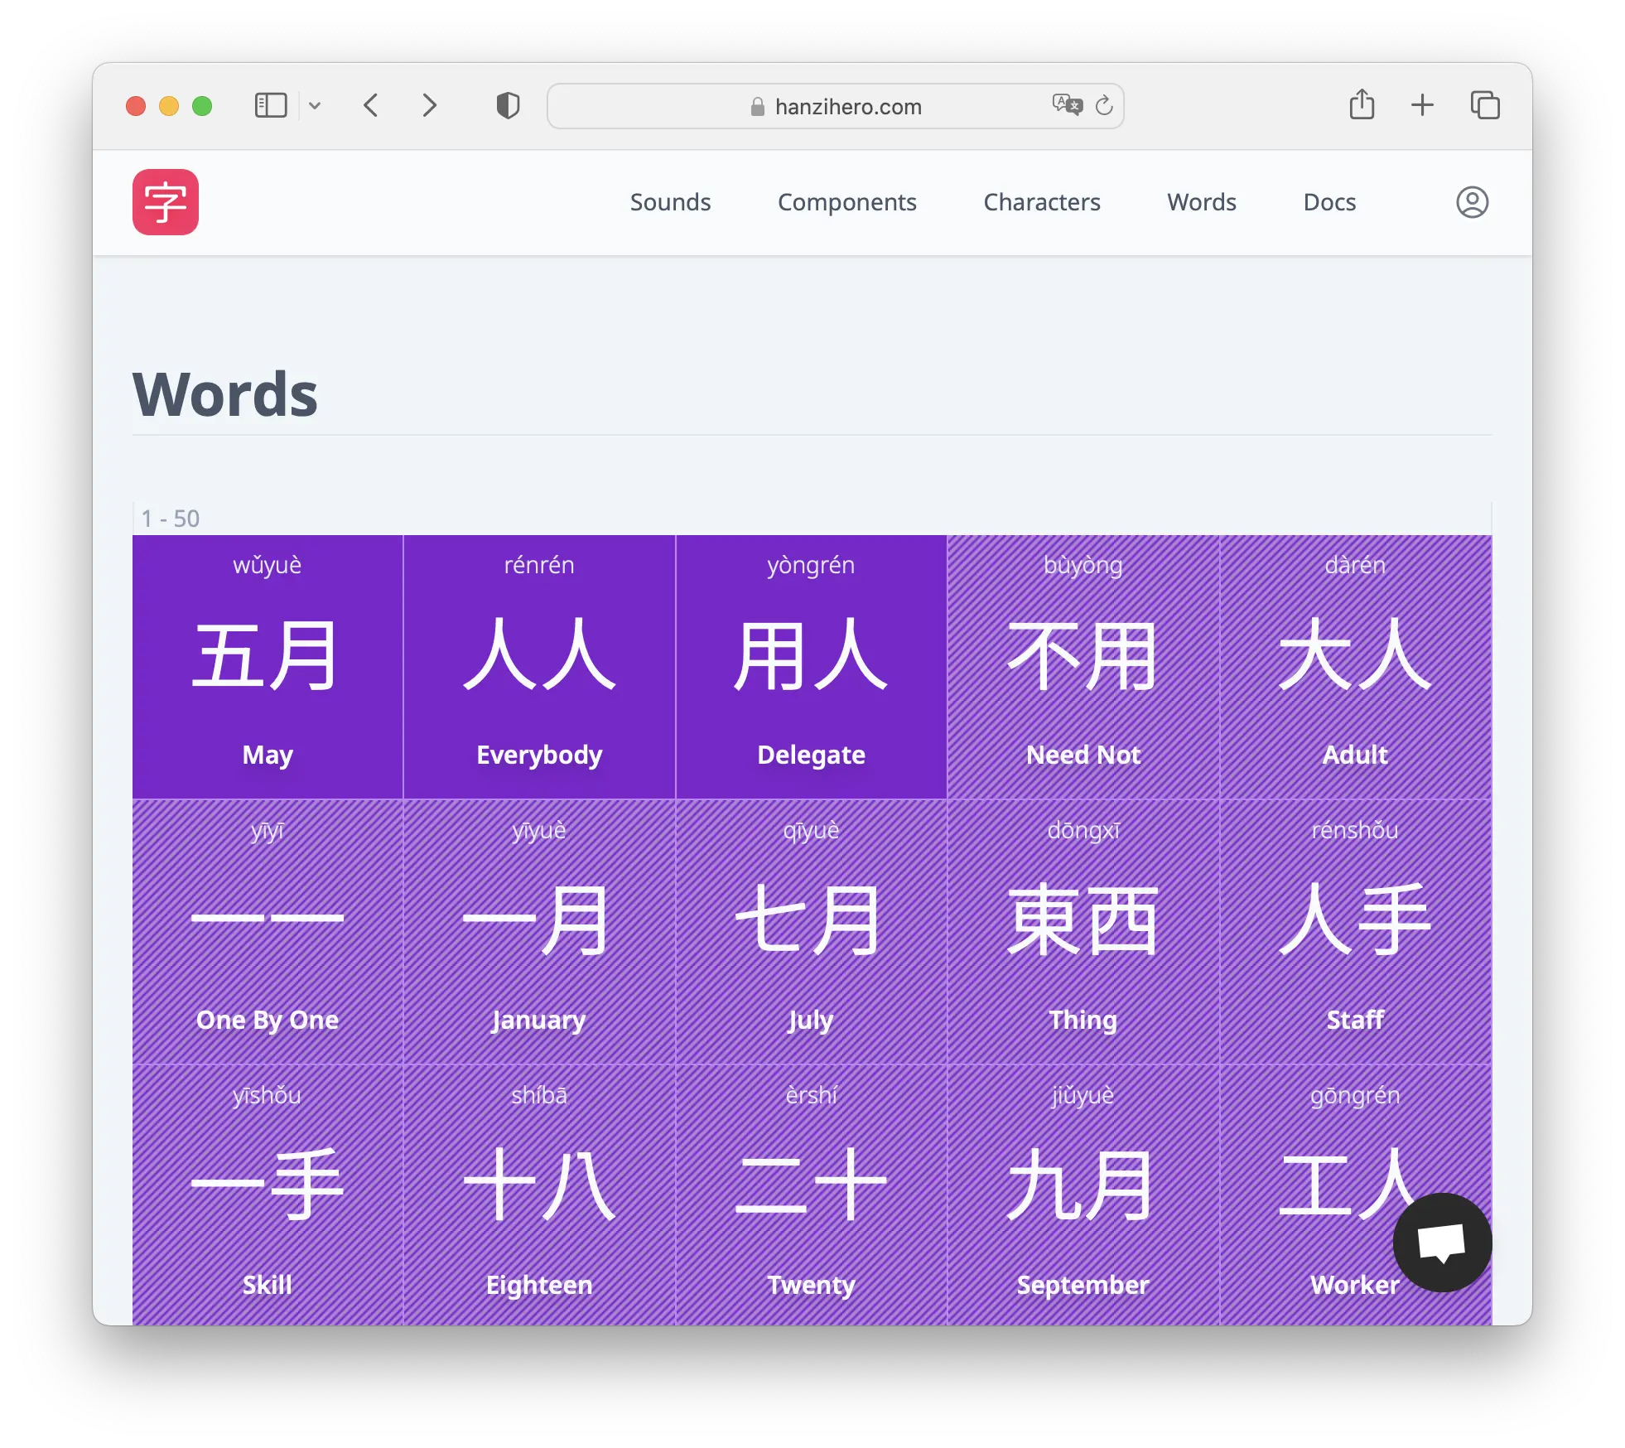Select the 一月 January word card
Image resolution: width=1625 pixels, height=1448 pixels.
(x=539, y=932)
